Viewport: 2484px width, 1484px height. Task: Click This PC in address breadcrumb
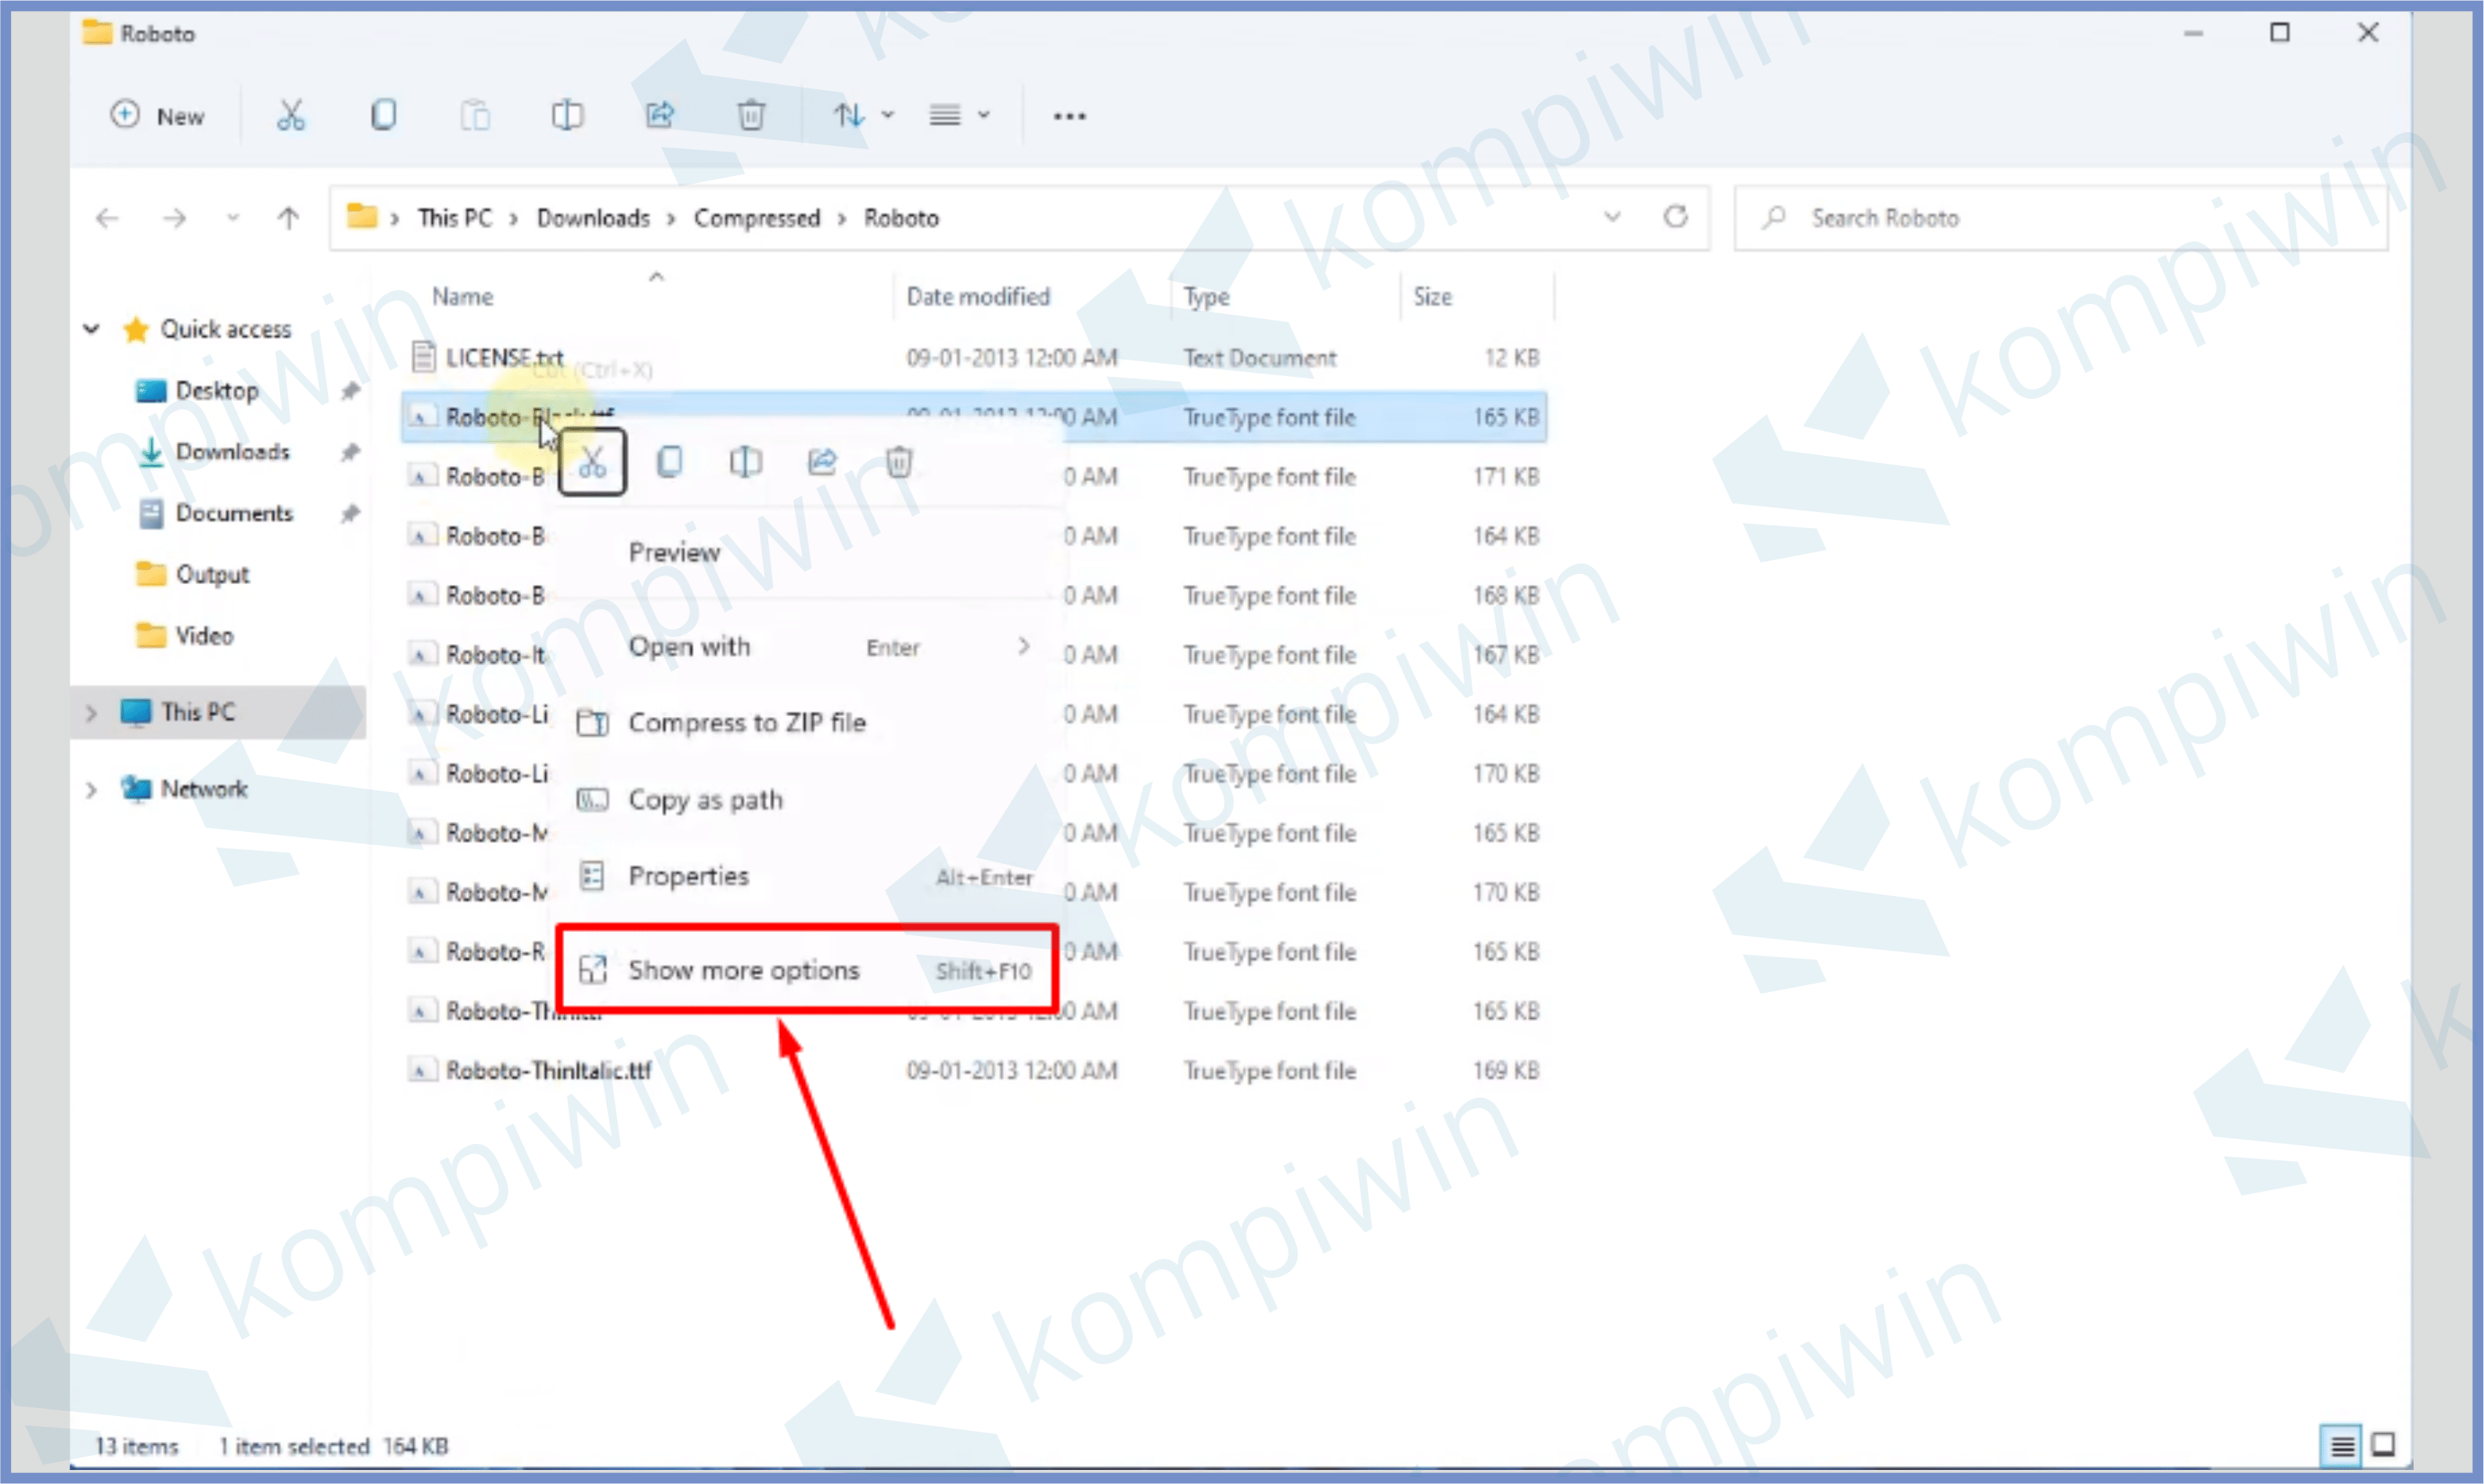(x=455, y=218)
